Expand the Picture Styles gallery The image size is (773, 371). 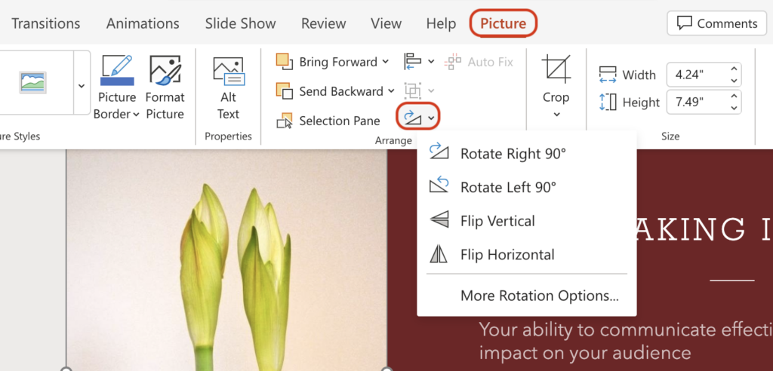click(82, 86)
